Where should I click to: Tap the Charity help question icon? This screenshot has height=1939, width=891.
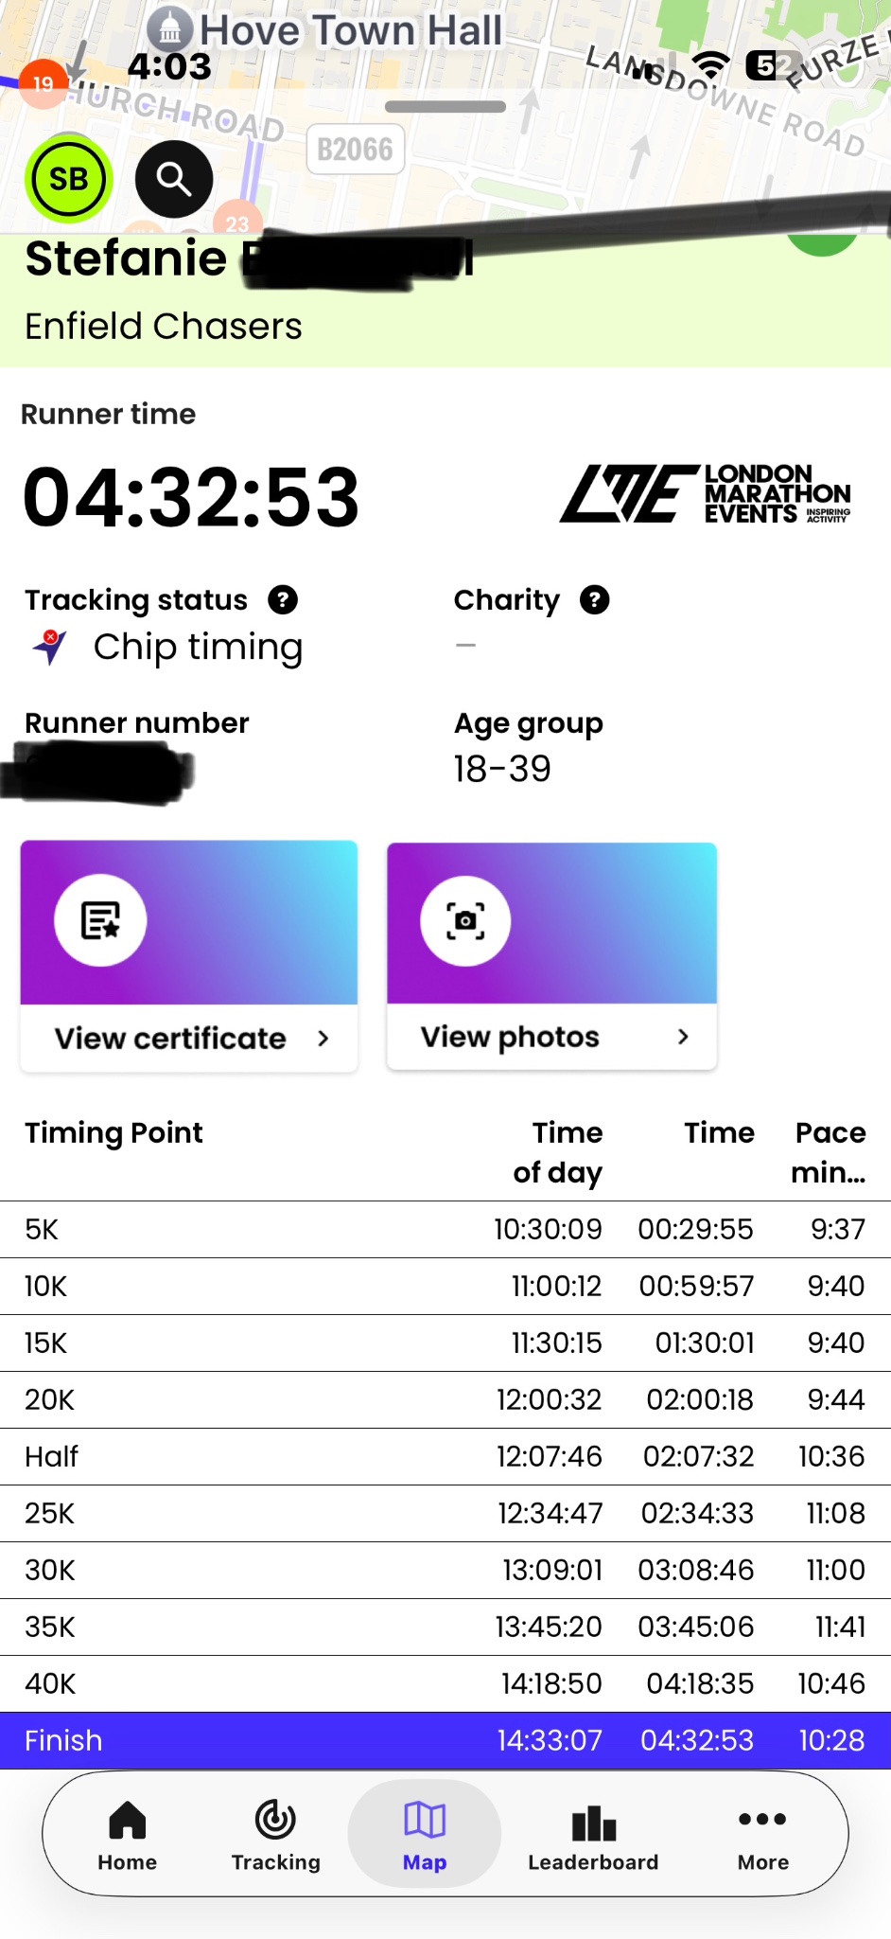594,599
